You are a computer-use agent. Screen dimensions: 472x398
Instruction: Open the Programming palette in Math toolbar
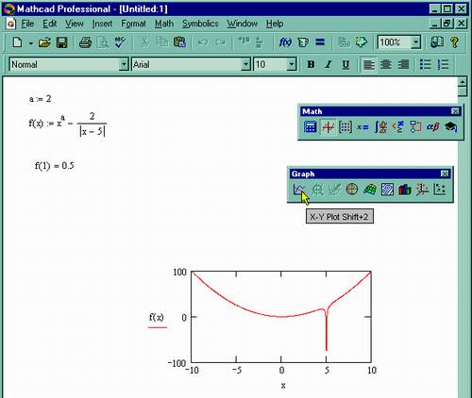(415, 127)
